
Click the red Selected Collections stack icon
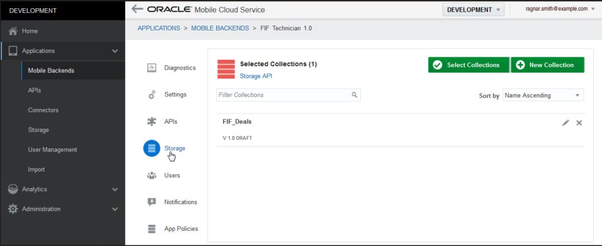point(226,69)
